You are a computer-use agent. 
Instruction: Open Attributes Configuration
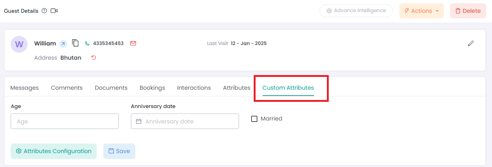point(54,151)
